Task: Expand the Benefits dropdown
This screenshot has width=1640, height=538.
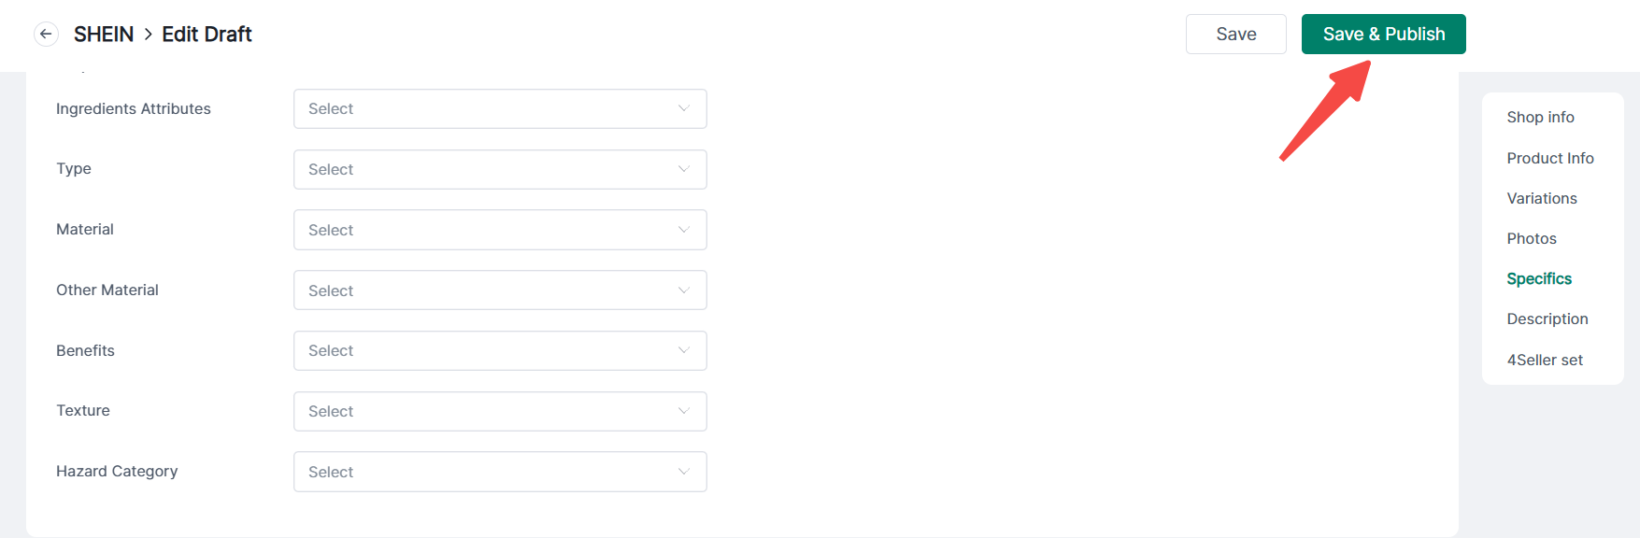Action: tap(499, 351)
